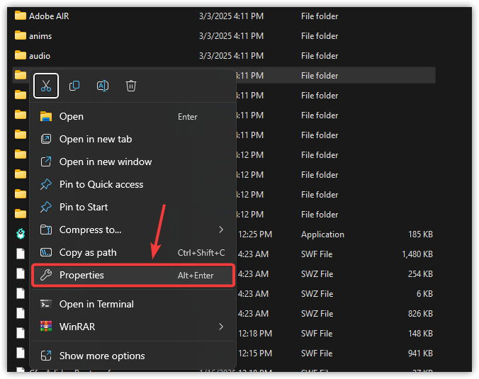479x379 pixels.
Task: Select Copy as path
Action: (87, 252)
